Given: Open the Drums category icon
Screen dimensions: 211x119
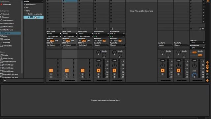Looking at the screenshot, I should [x=1, y=17].
